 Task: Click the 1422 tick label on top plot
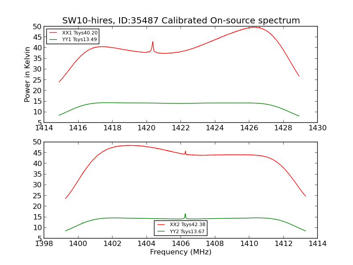[x=181, y=128]
